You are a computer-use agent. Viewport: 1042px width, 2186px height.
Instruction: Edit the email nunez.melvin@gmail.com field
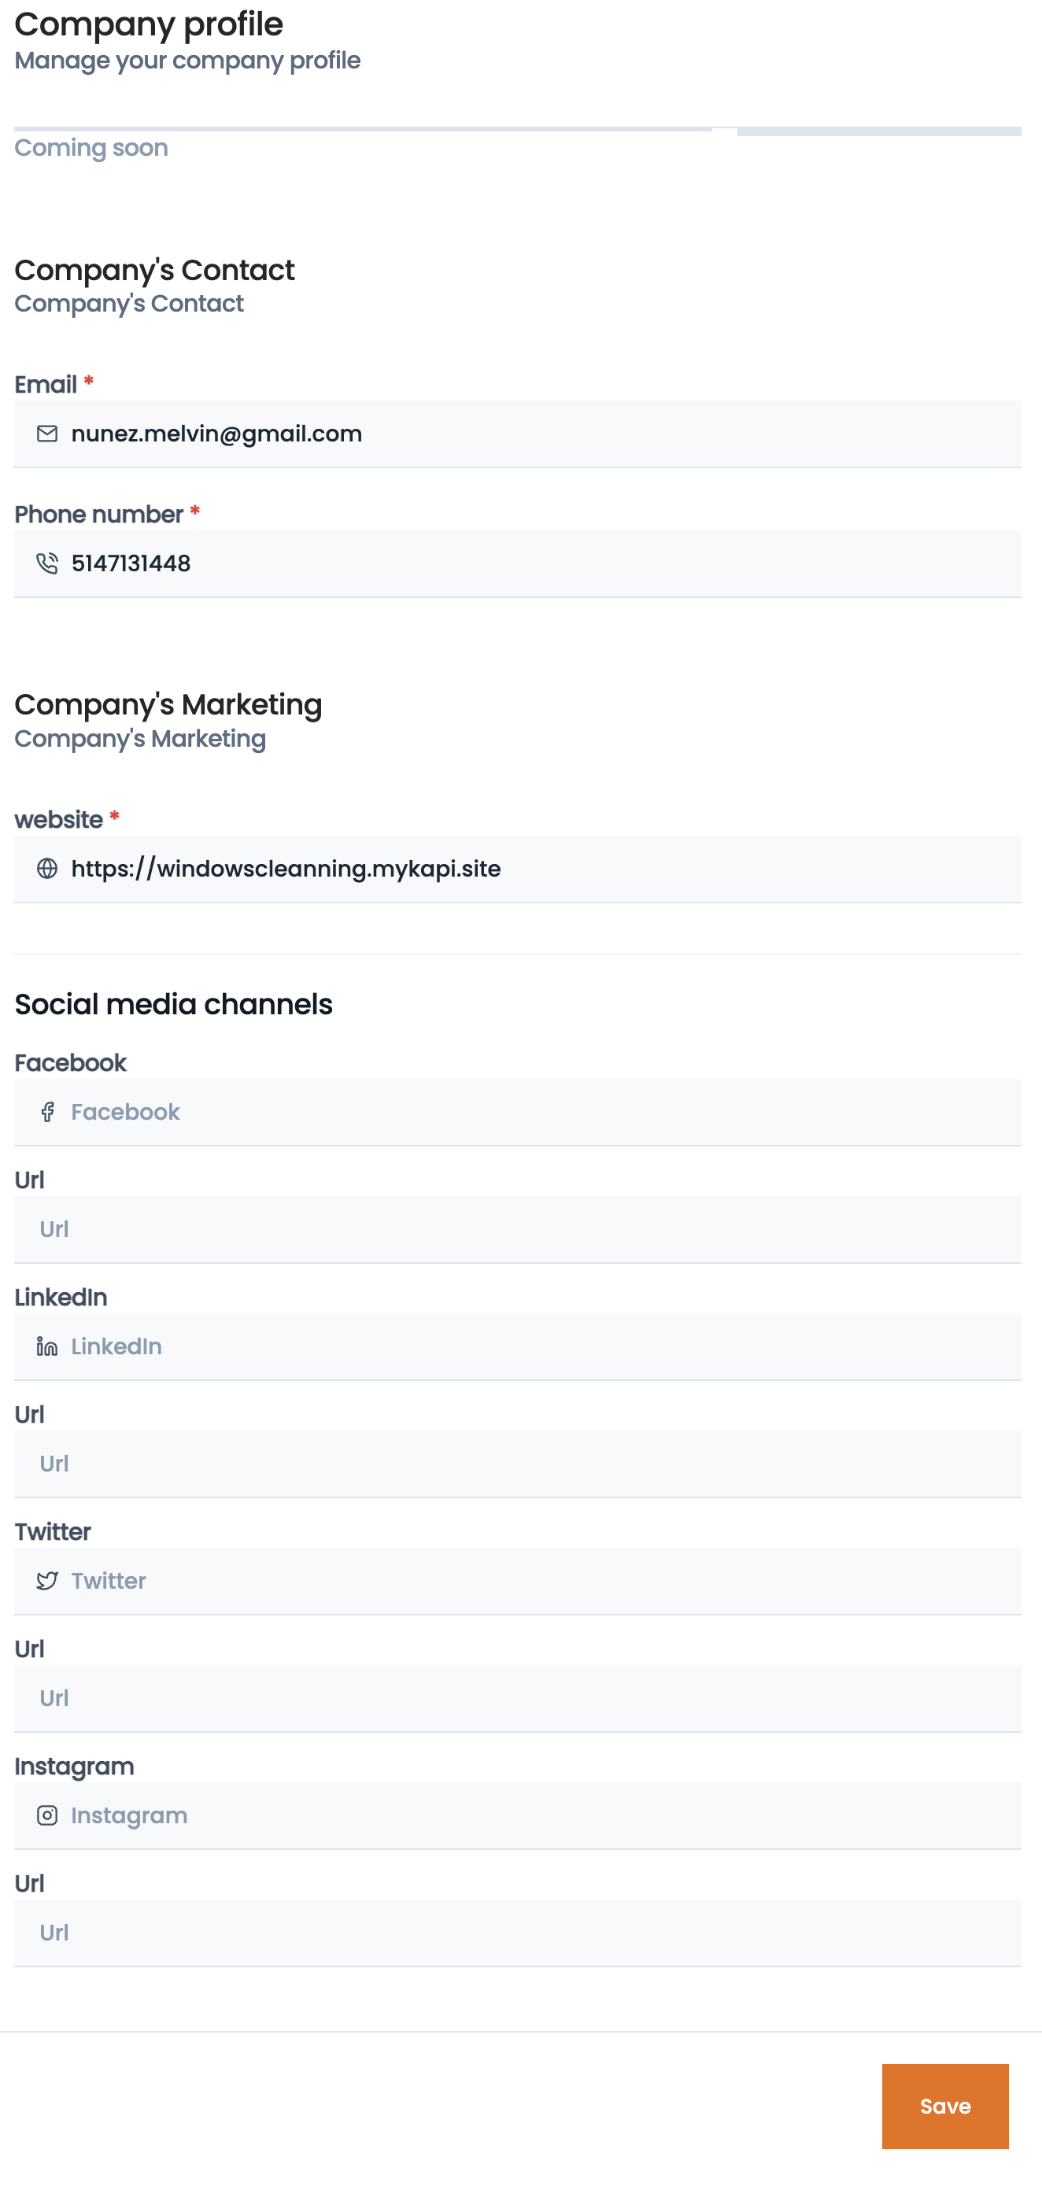[518, 434]
